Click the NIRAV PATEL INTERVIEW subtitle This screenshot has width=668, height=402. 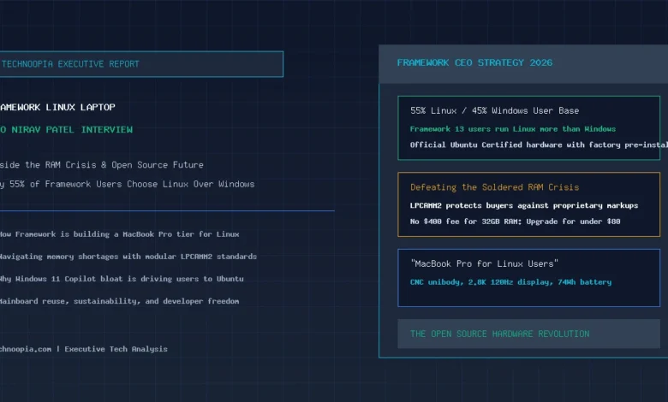tap(66, 129)
